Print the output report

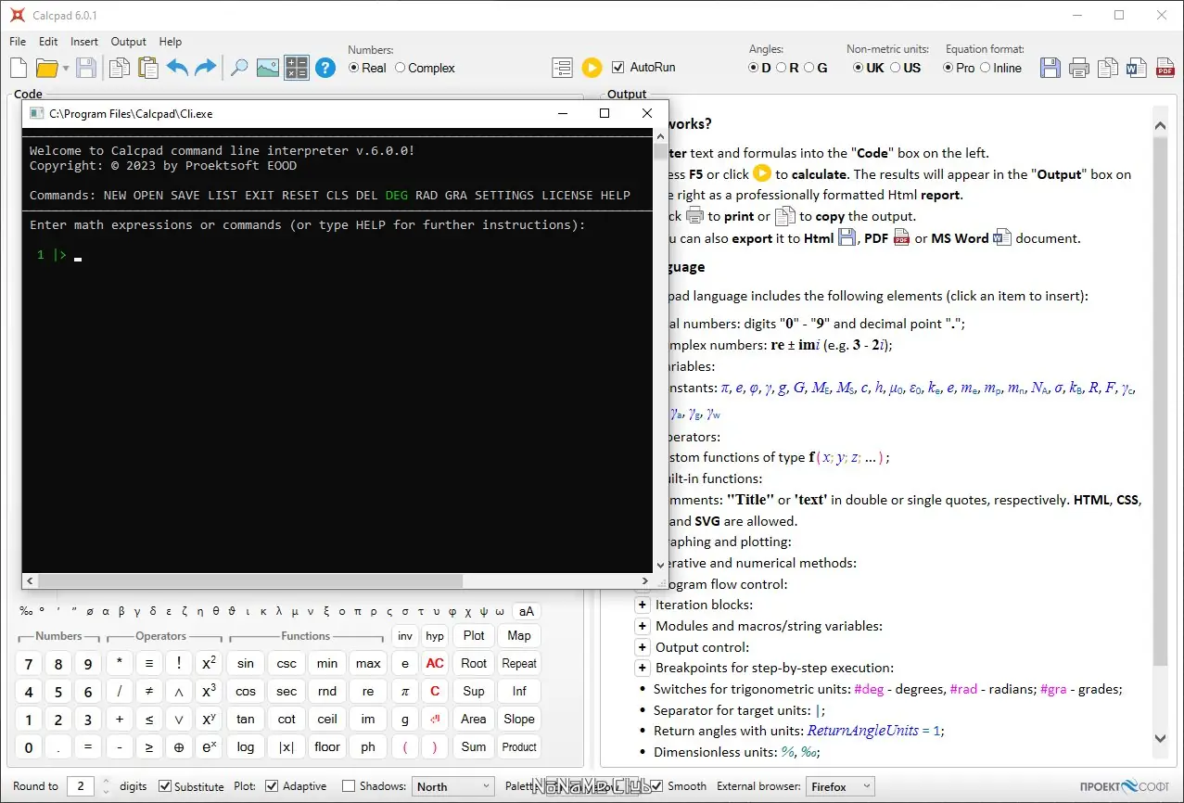click(x=1078, y=68)
